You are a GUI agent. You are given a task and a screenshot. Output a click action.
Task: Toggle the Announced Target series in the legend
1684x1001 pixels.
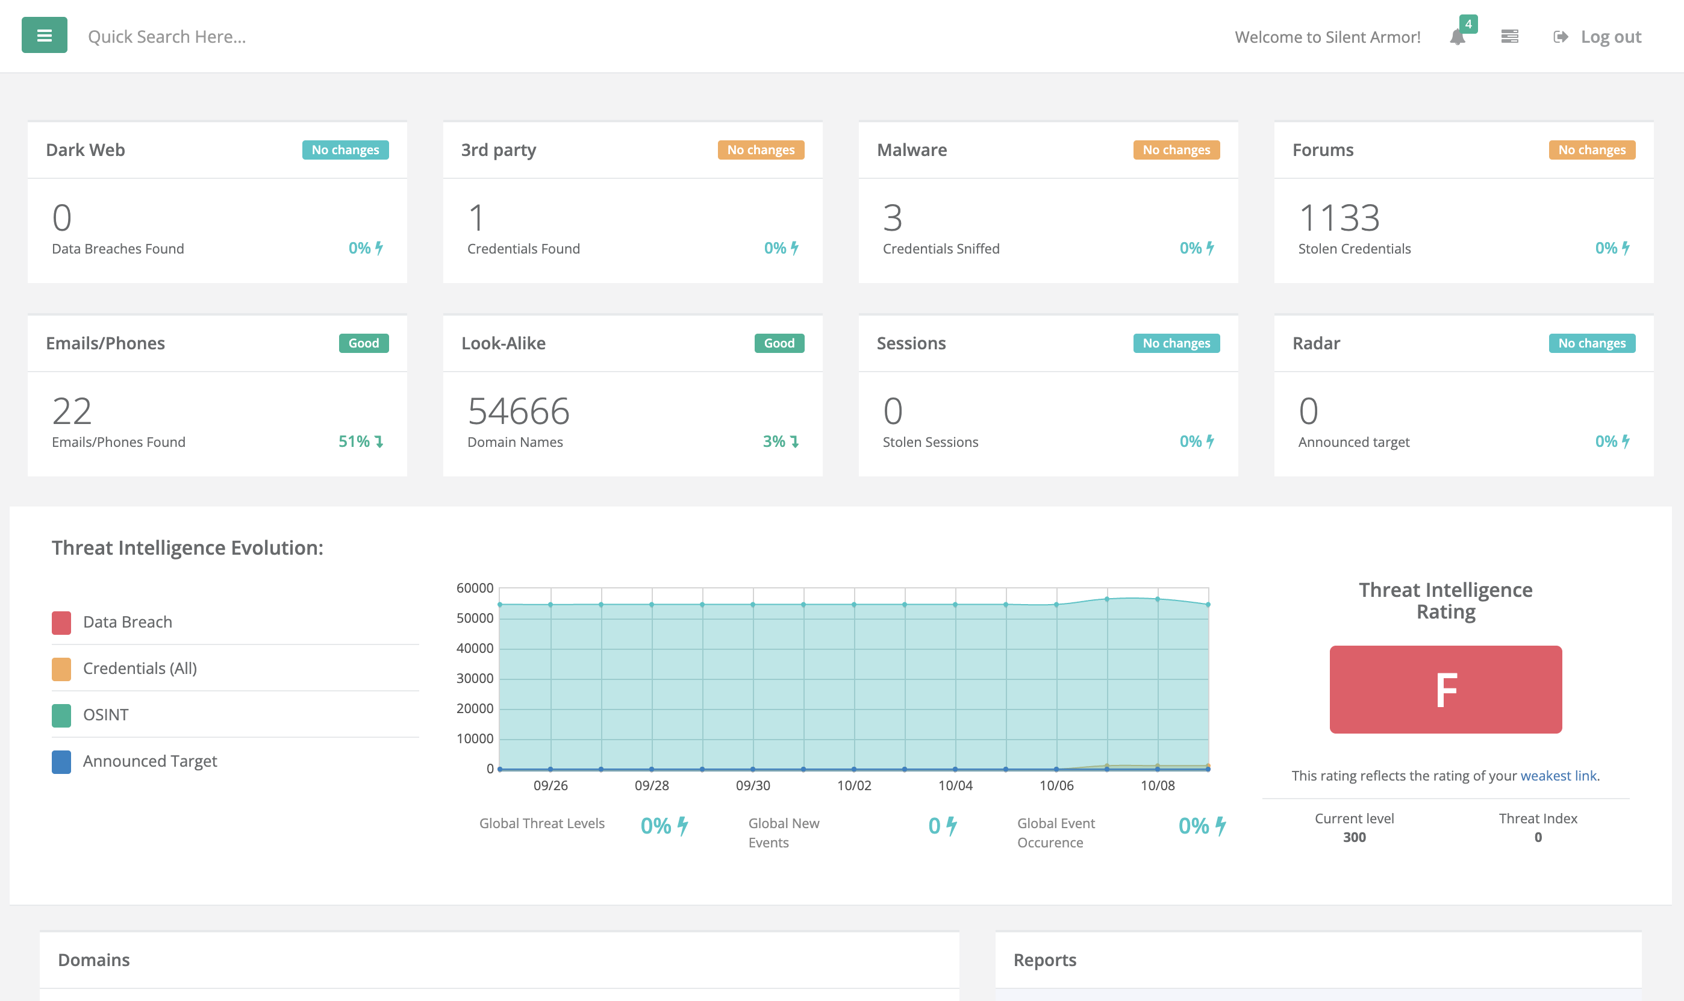(150, 761)
